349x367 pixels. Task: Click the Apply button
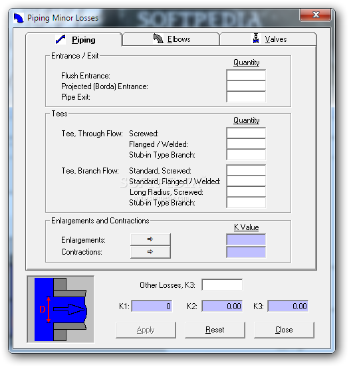(x=146, y=330)
